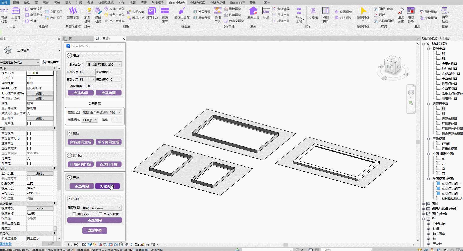The width and height of the screenshot is (463, 251).
Task: Collapse the 天花 section expander
Action: click(x=70, y=178)
